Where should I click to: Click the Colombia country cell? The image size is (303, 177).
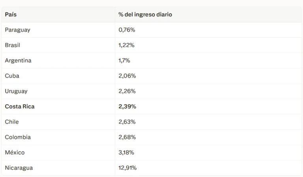tap(18, 137)
